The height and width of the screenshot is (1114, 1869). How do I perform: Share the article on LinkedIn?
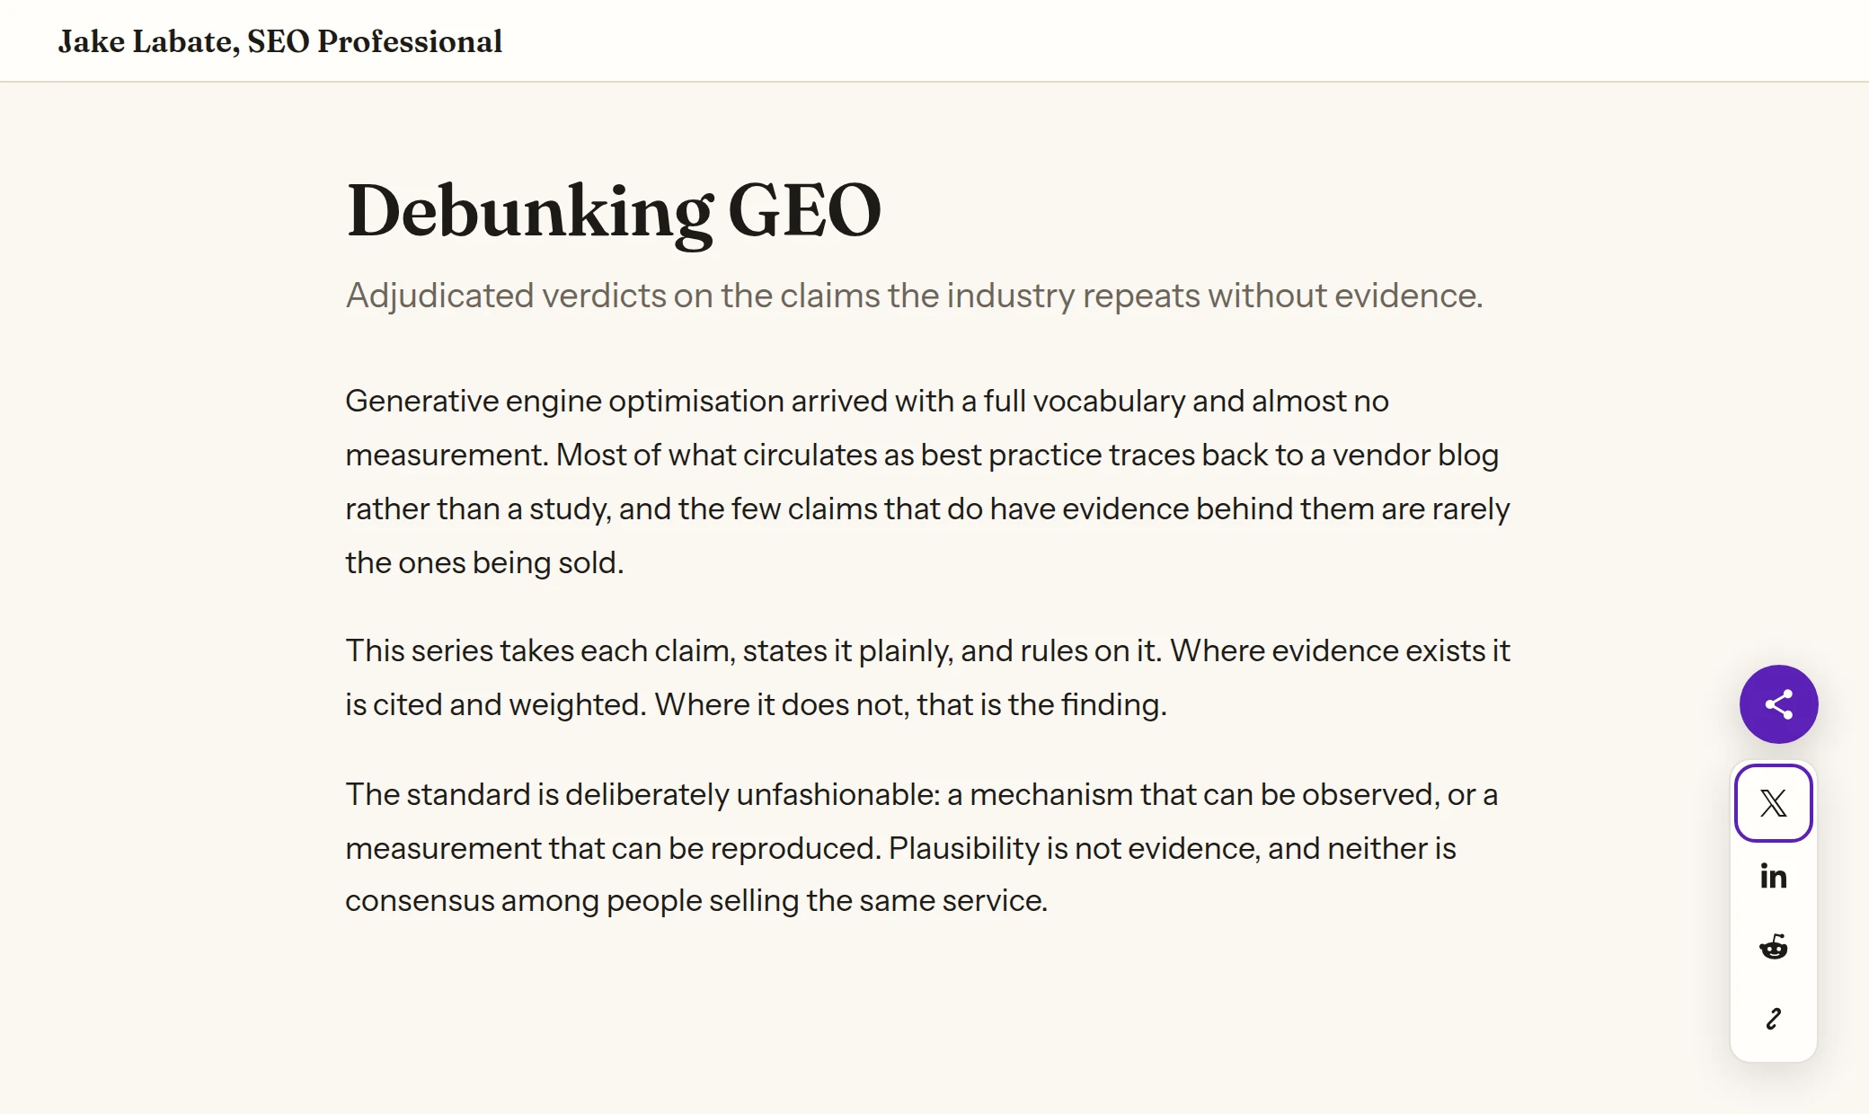1773,876
